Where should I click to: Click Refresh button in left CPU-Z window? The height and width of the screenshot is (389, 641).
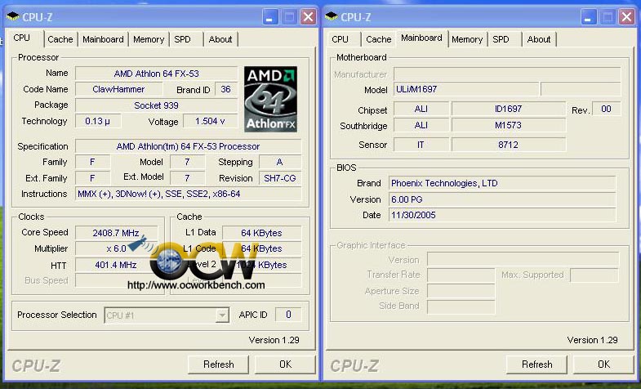218,364
